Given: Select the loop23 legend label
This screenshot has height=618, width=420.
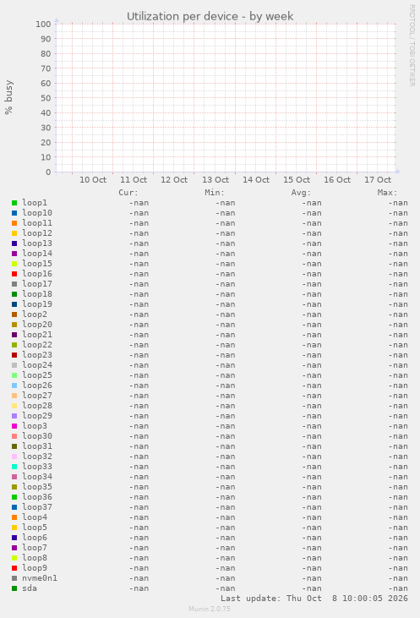Looking at the screenshot, I should [37, 355].
